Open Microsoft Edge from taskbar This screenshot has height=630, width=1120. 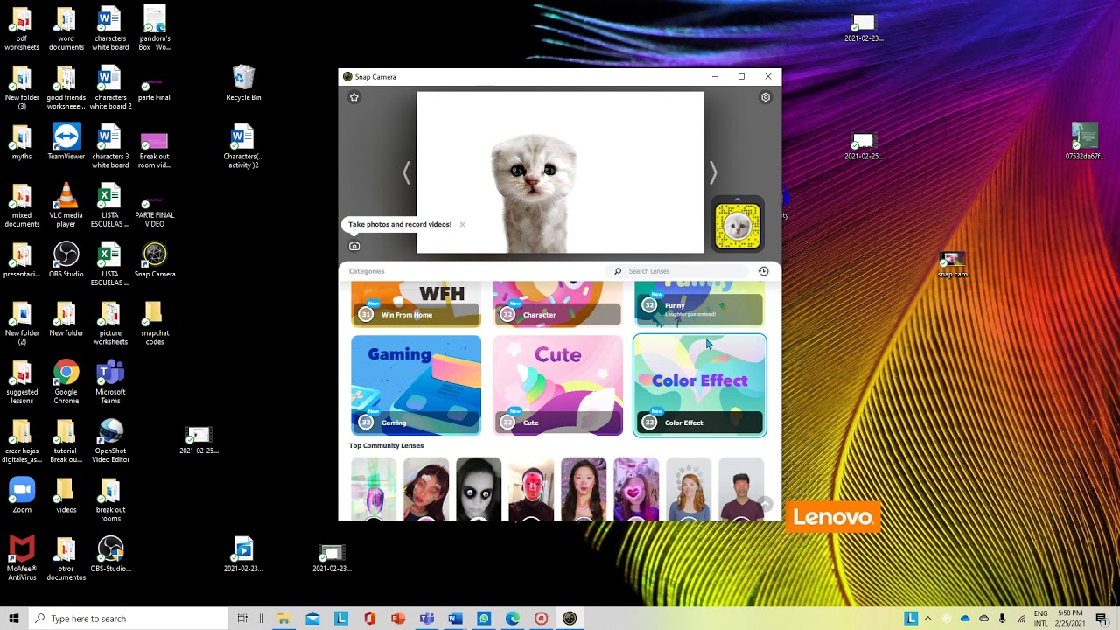click(513, 619)
